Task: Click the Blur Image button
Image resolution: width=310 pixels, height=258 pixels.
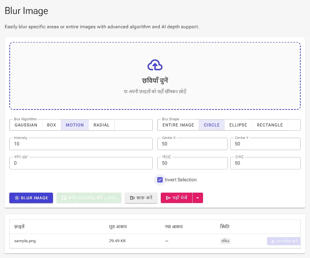Action: tap(31, 198)
